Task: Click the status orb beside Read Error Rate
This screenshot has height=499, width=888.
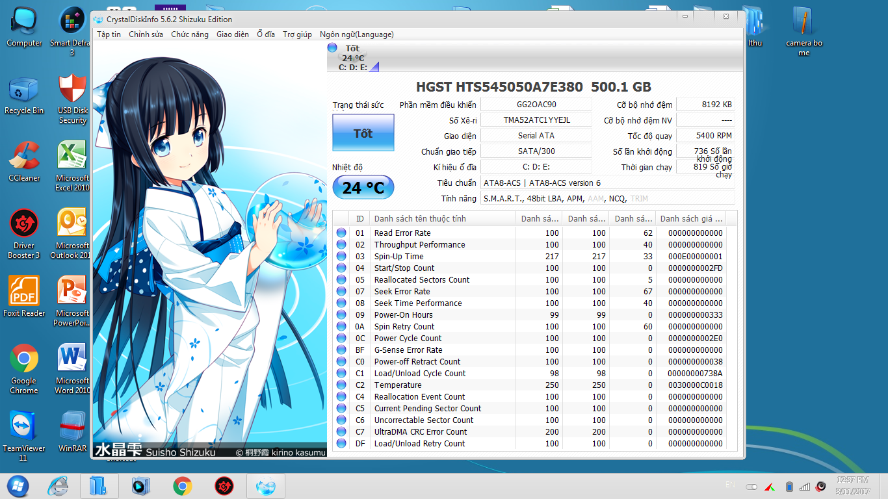Action: [x=341, y=233]
